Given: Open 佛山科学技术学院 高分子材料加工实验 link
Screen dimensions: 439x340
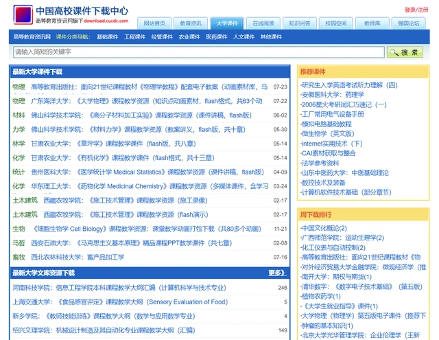Looking at the screenshot, I should pos(141,115).
